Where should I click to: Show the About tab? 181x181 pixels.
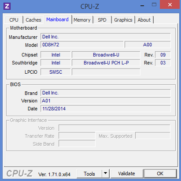click(144, 20)
